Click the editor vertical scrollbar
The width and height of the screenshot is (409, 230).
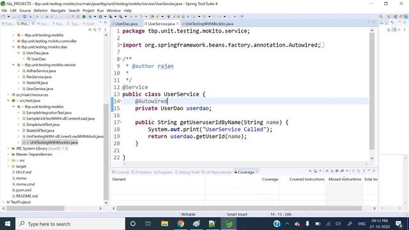click(372, 91)
